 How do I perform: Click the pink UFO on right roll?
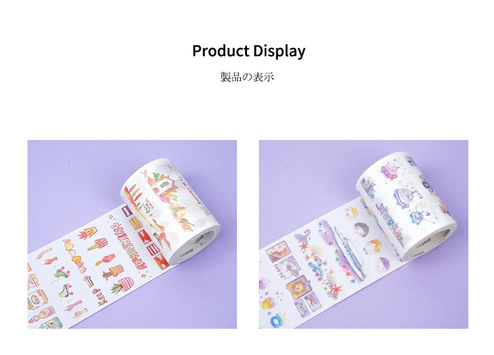tap(390, 171)
